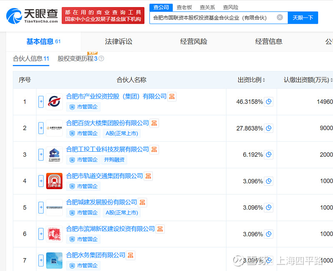Open 合肥百货大楼集团股份有限公司 link
Screen dimensions: 333x271
[x=107, y=123]
